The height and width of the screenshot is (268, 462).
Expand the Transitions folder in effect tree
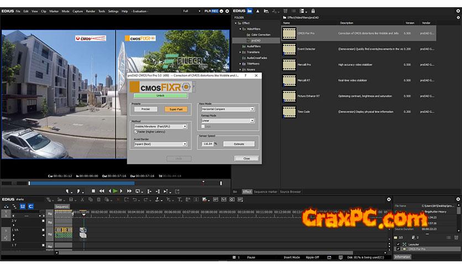[240, 52]
